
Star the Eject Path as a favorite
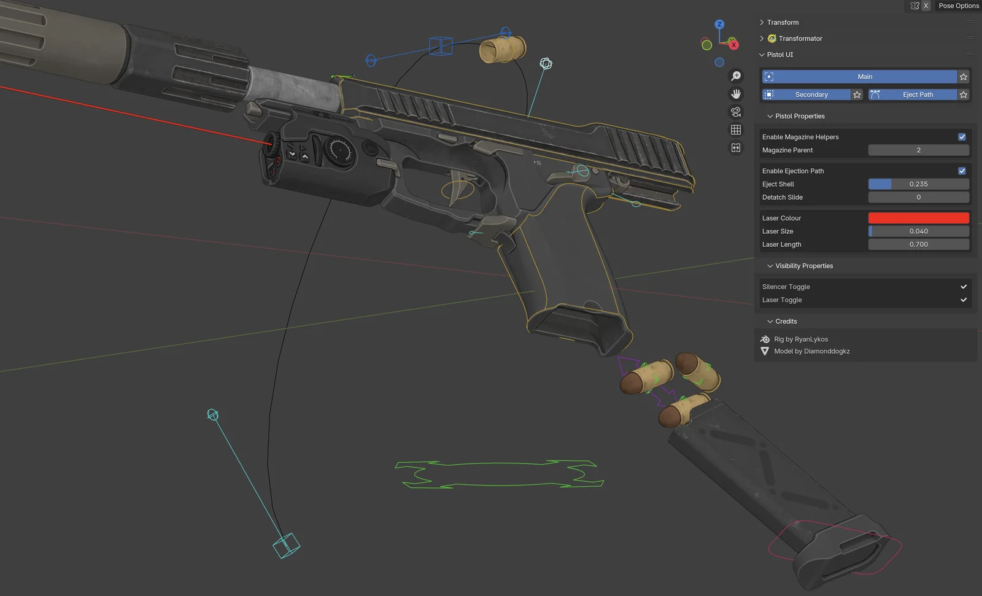tap(963, 95)
